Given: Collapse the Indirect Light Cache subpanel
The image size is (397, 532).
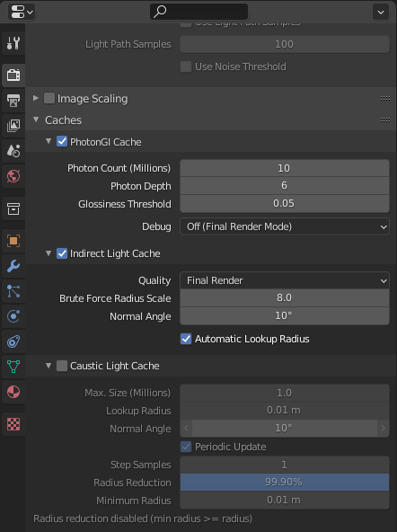Looking at the screenshot, I should [x=49, y=253].
